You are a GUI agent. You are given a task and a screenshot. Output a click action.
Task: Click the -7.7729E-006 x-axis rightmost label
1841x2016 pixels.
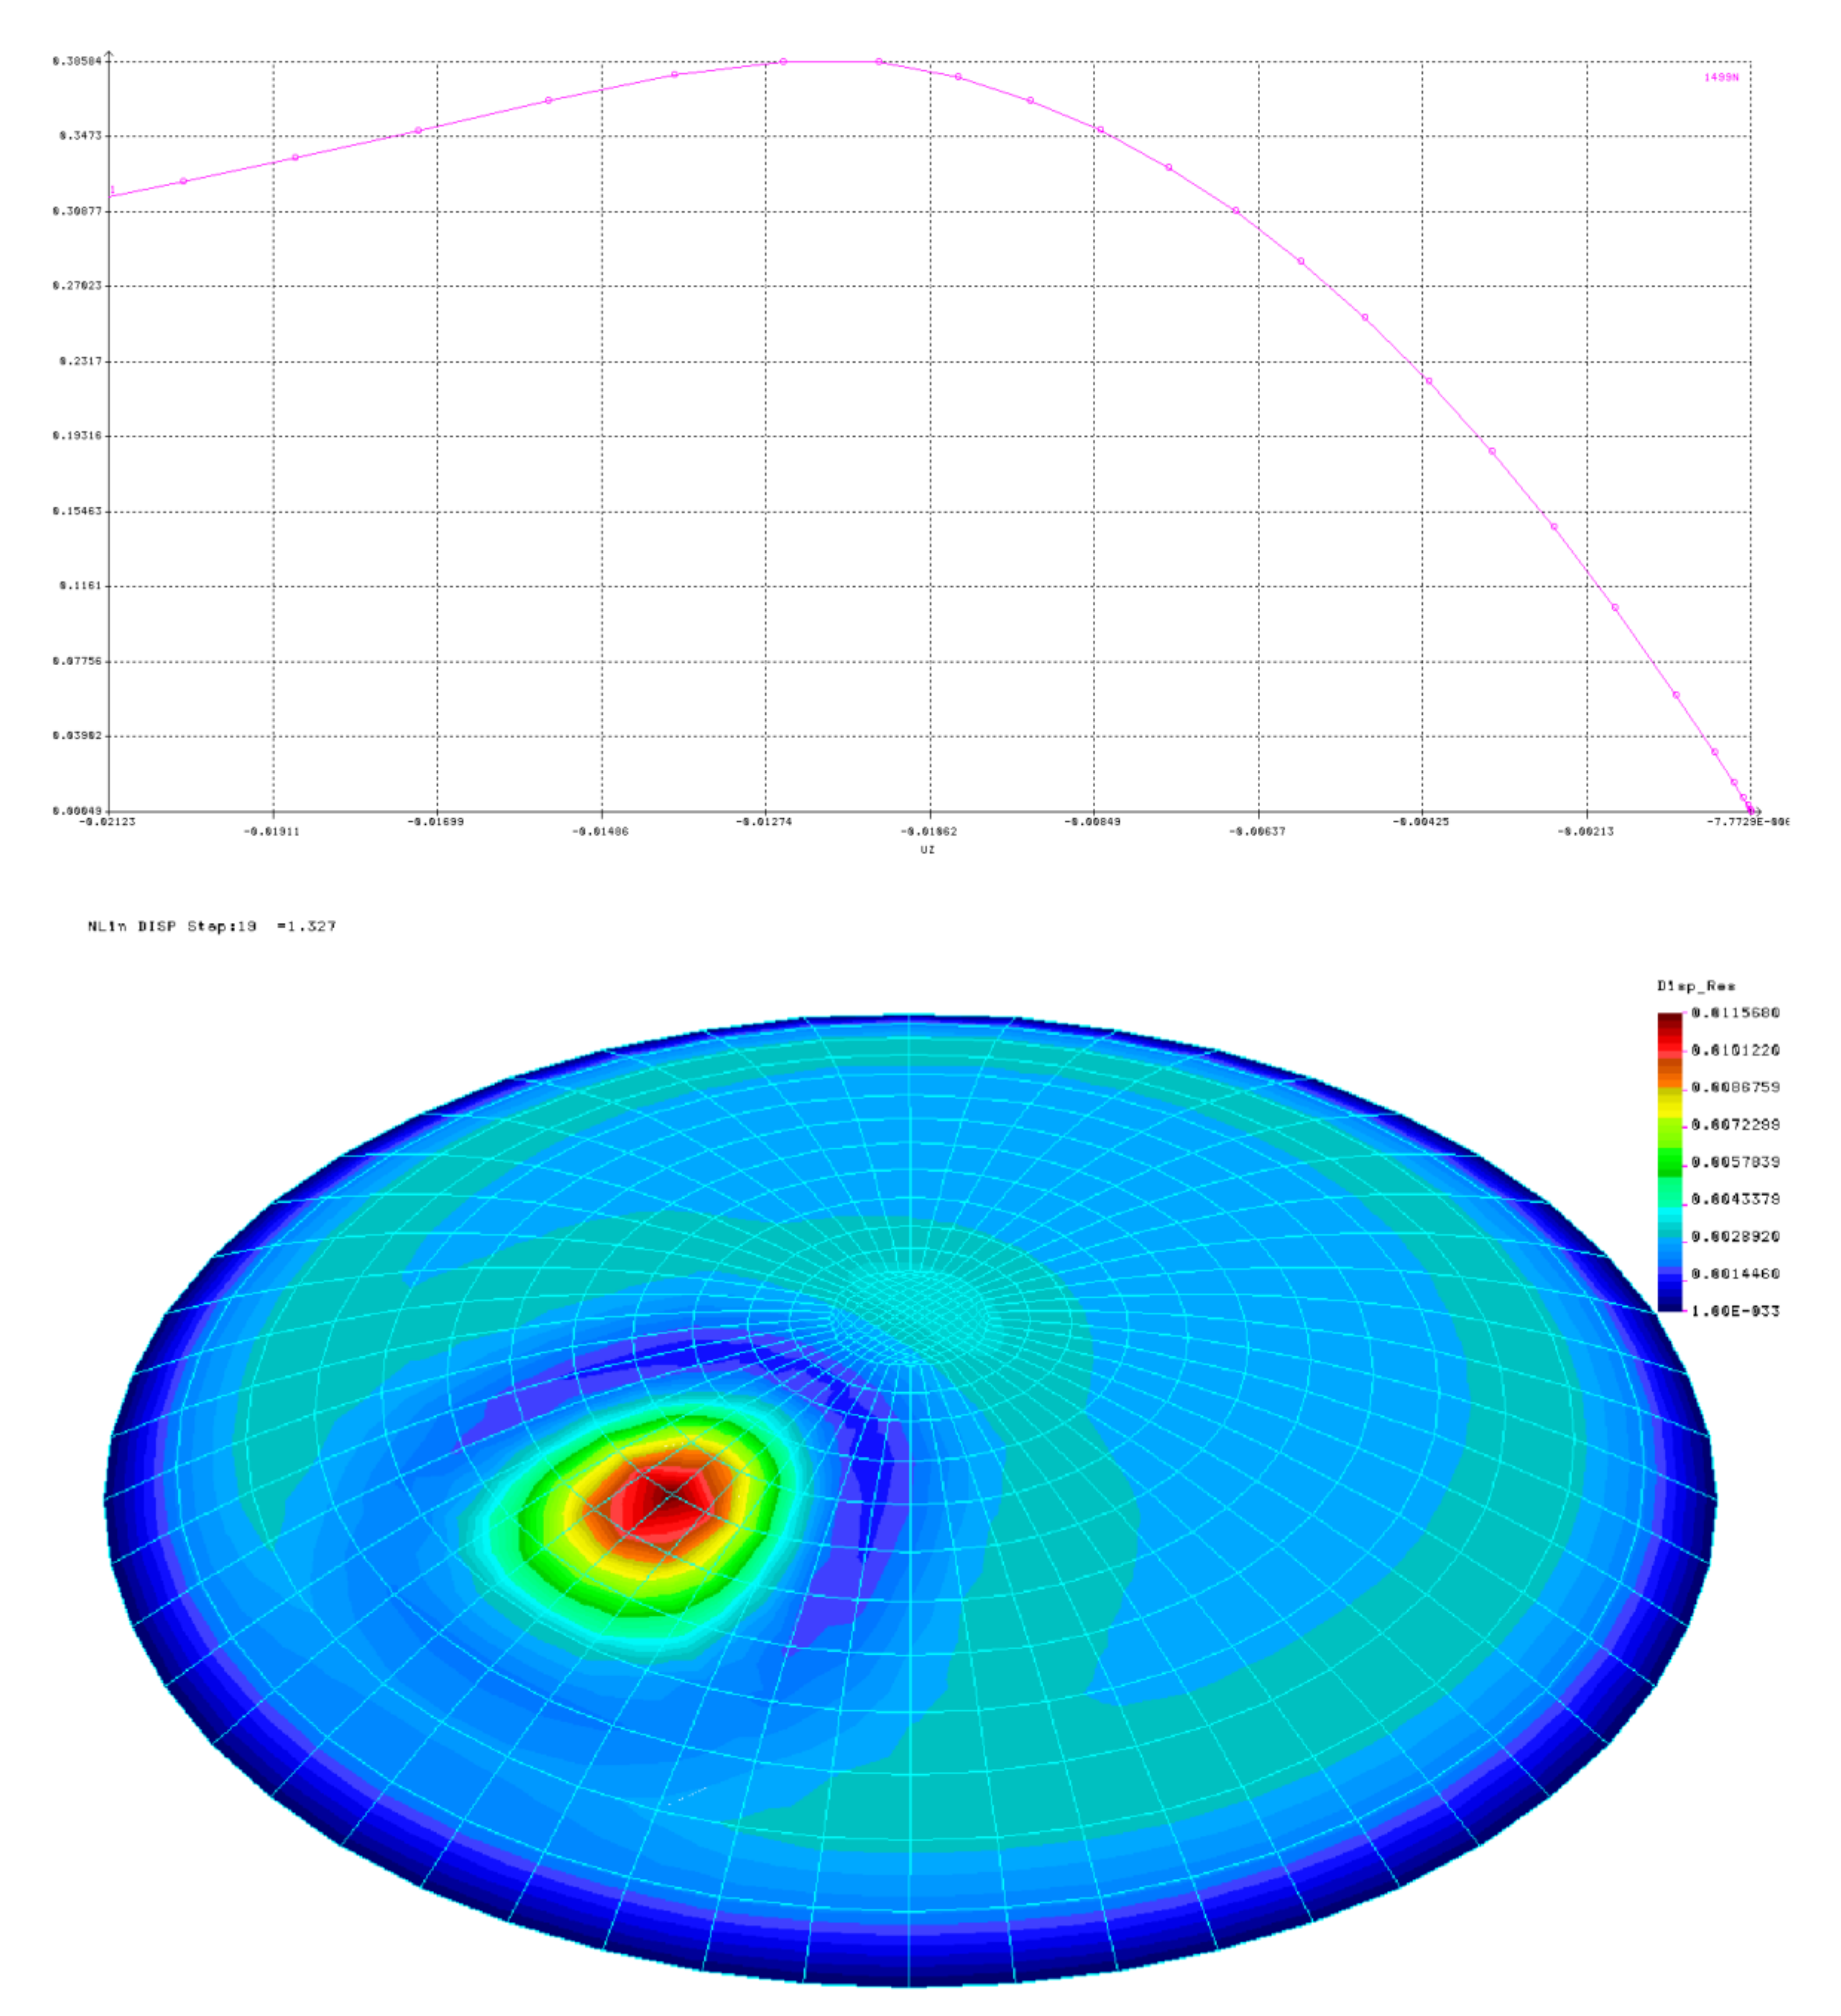[1747, 822]
